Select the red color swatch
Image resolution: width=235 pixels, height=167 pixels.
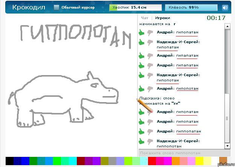click(152, 161)
